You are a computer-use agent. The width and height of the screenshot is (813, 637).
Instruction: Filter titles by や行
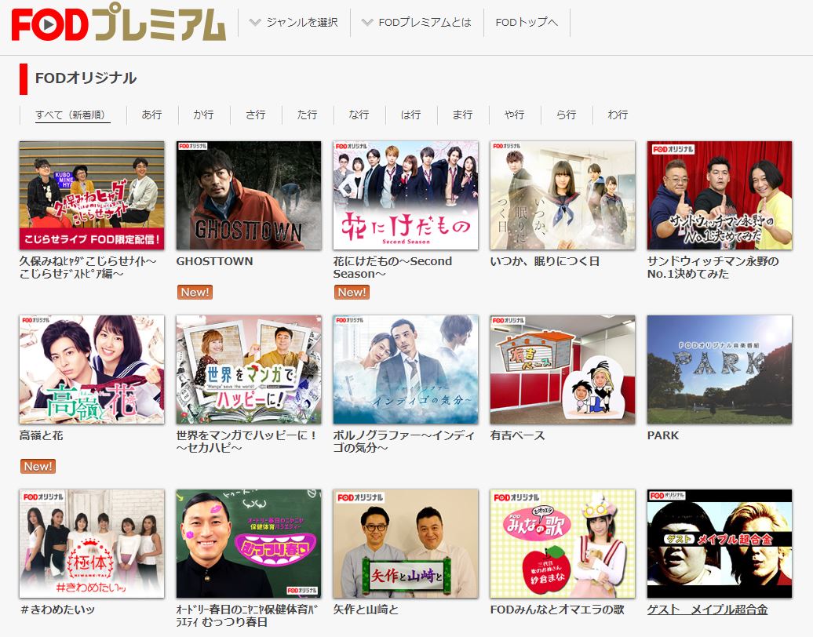tap(515, 115)
